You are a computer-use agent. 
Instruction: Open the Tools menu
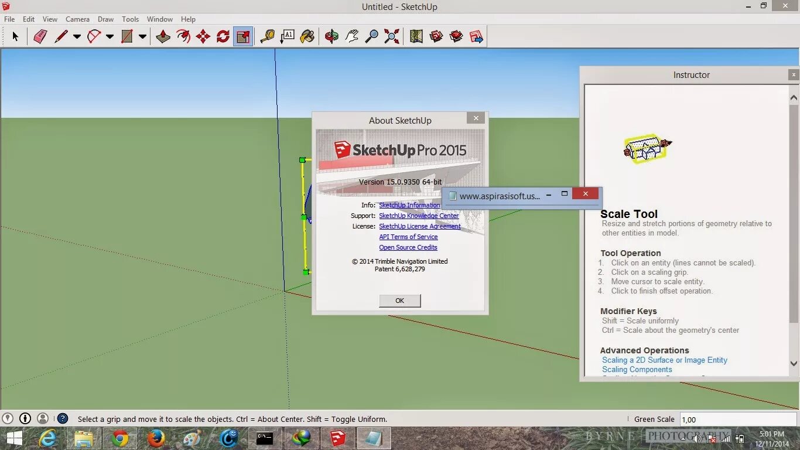[x=130, y=19]
